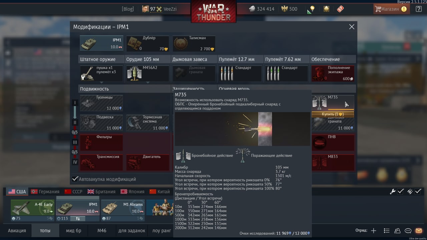The width and height of the screenshot is (427, 240).
Task: Click the Golden Eagles balance 500
Action: [289, 9]
